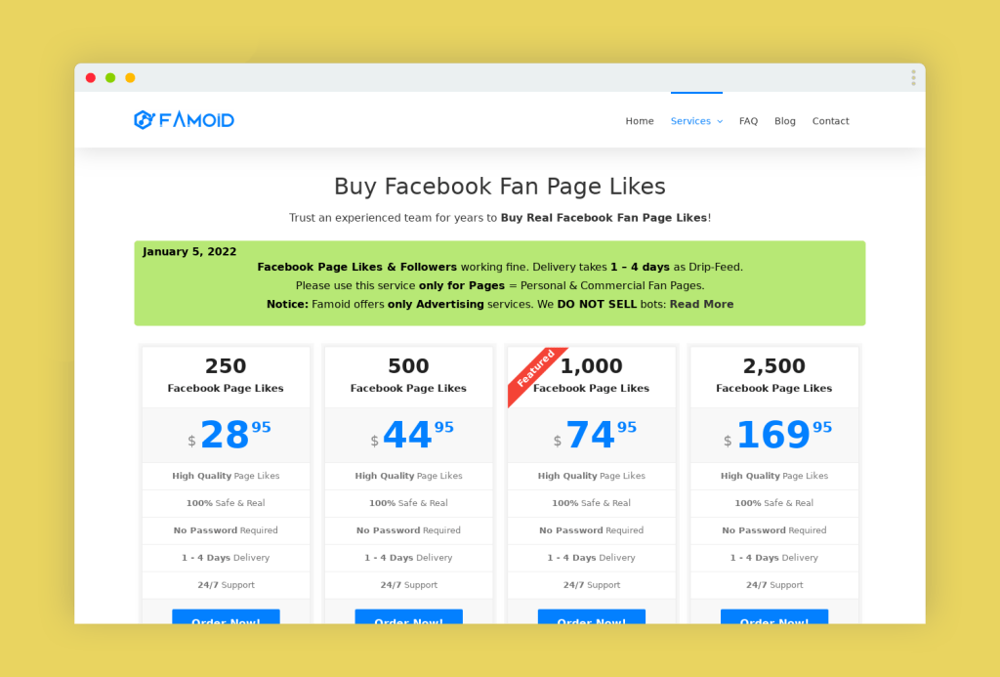Image resolution: width=1000 pixels, height=677 pixels.
Task: Go to the Home menu item
Action: coord(639,121)
